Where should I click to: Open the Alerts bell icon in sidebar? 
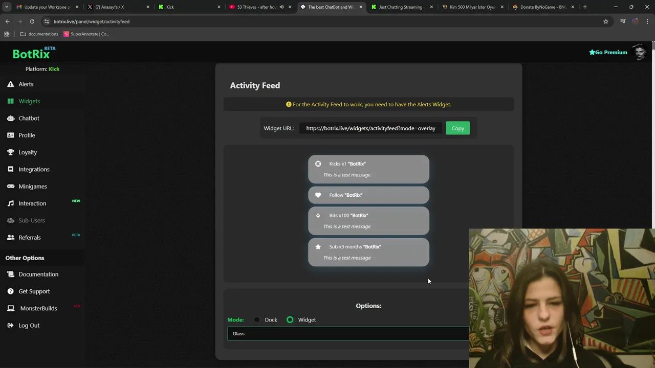point(10,84)
